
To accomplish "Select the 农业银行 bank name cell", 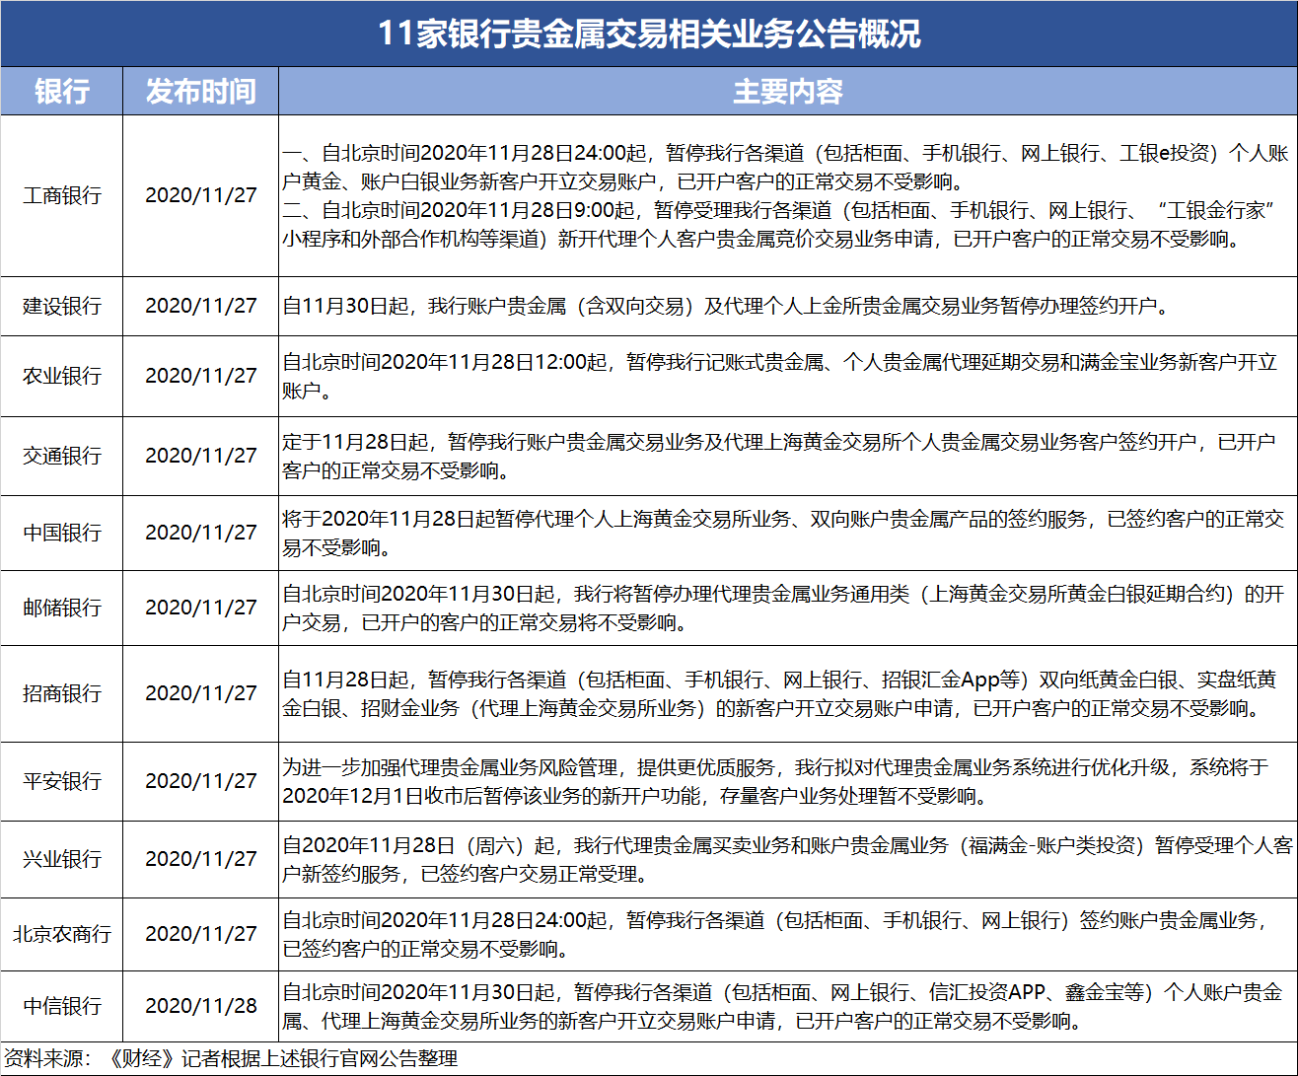I will click(61, 376).
